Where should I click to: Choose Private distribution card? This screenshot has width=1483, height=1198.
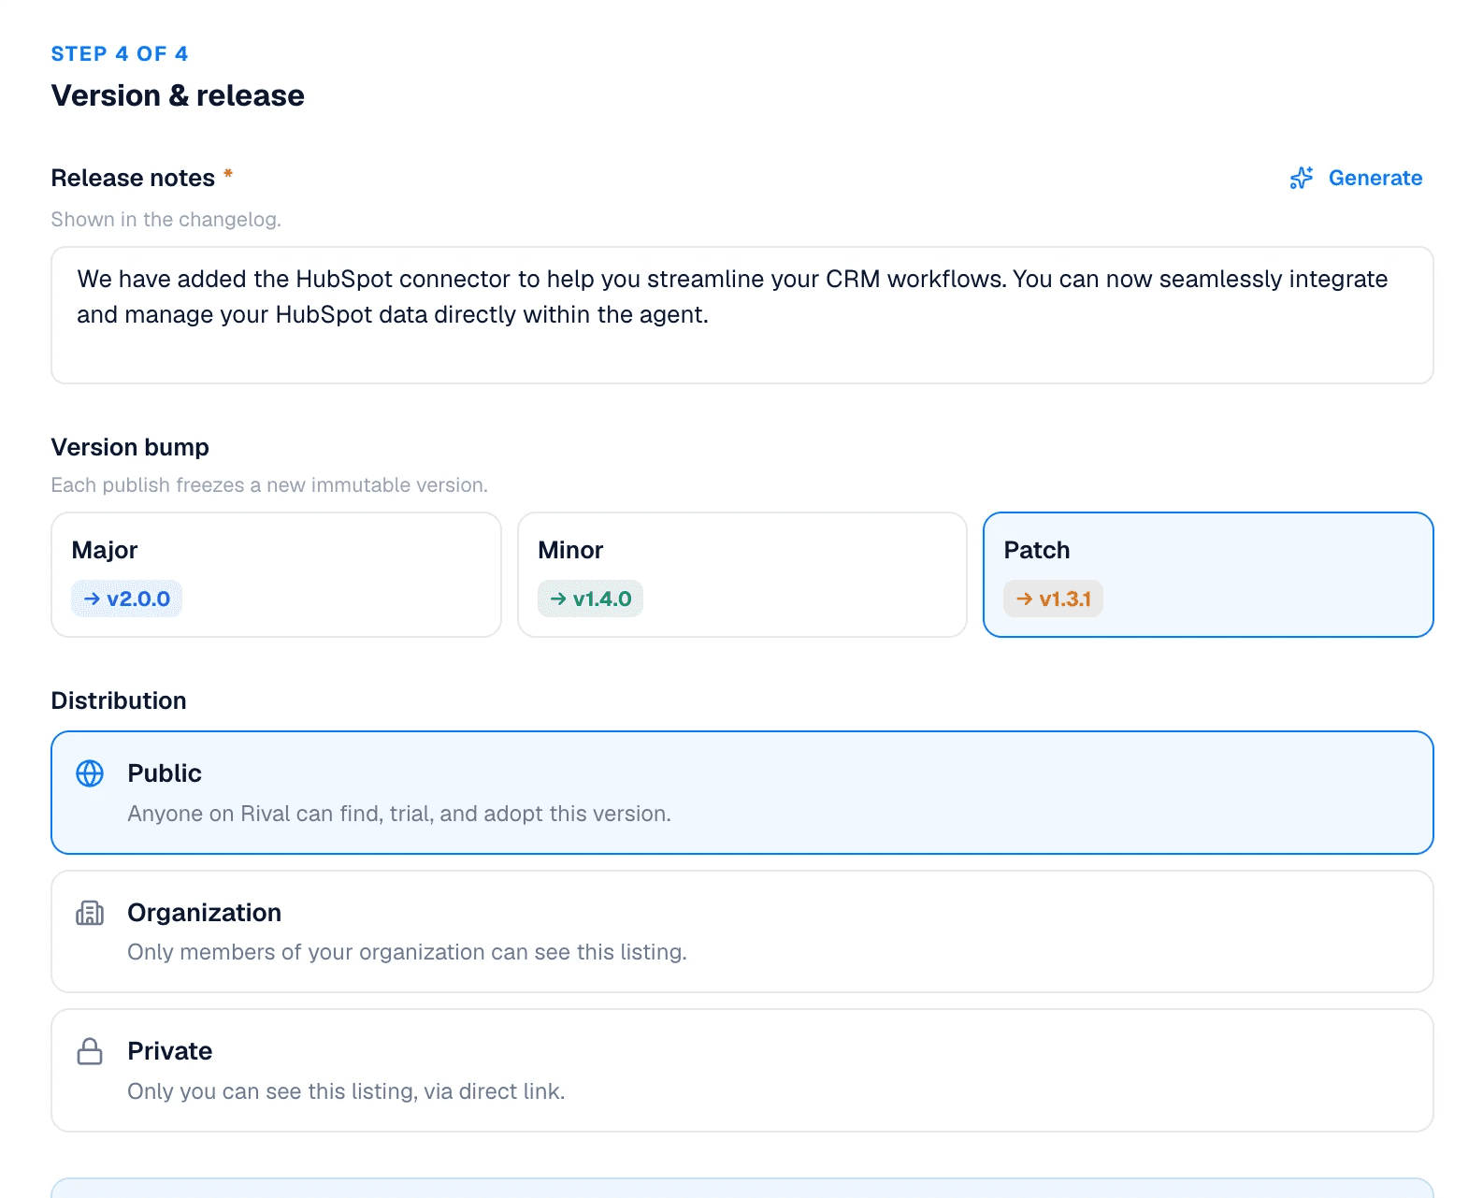[x=742, y=1070]
